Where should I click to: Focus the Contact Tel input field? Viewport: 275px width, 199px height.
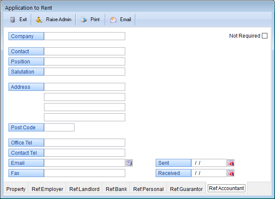[x=85, y=153]
